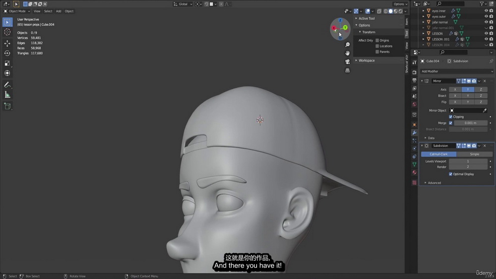This screenshot has height=279, width=496.
Task: Collapse the Transform subpanel
Action: pyautogui.click(x=360, y=32)
